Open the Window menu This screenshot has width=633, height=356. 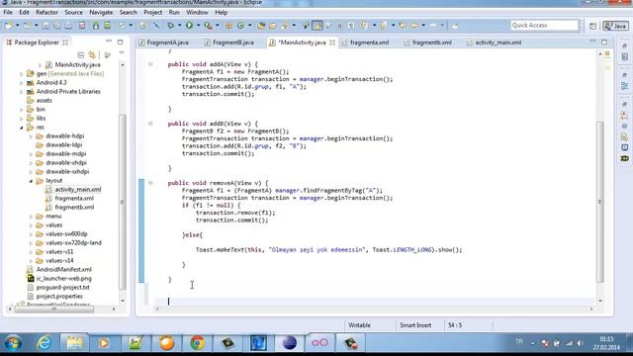coord(197,13)
